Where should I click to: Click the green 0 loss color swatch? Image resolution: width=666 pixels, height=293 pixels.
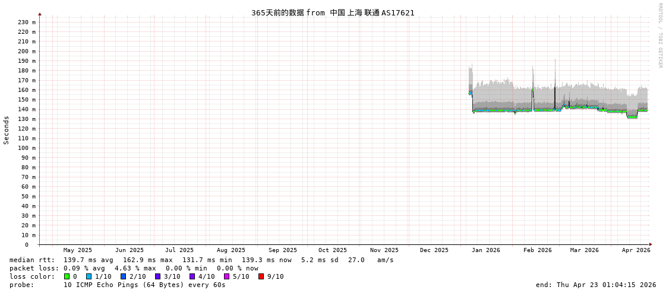[67, 276]
